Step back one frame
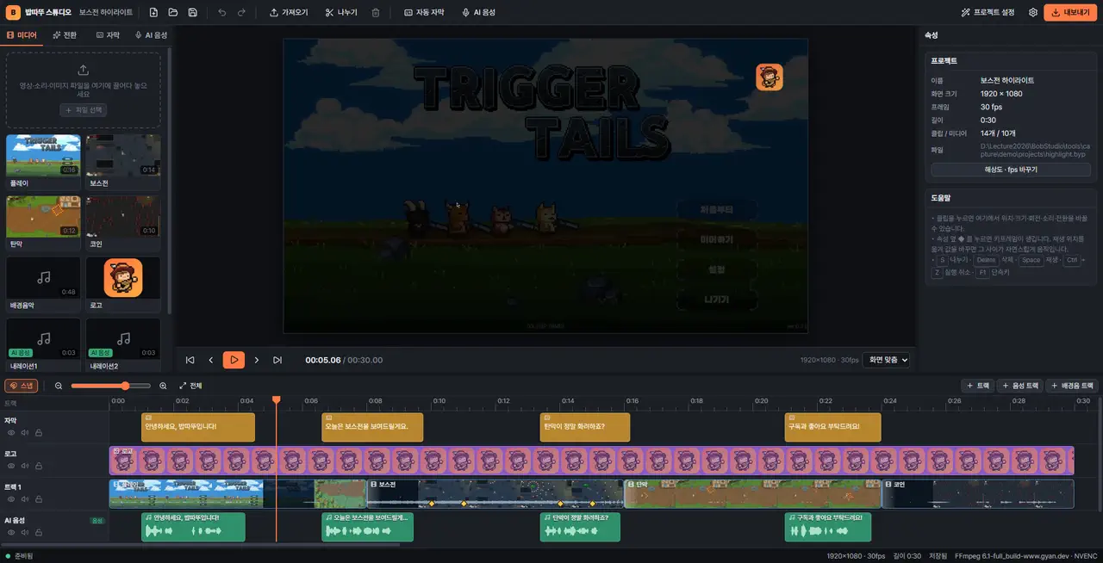This screenshot has width=1103, height=563. click(211, 360)
